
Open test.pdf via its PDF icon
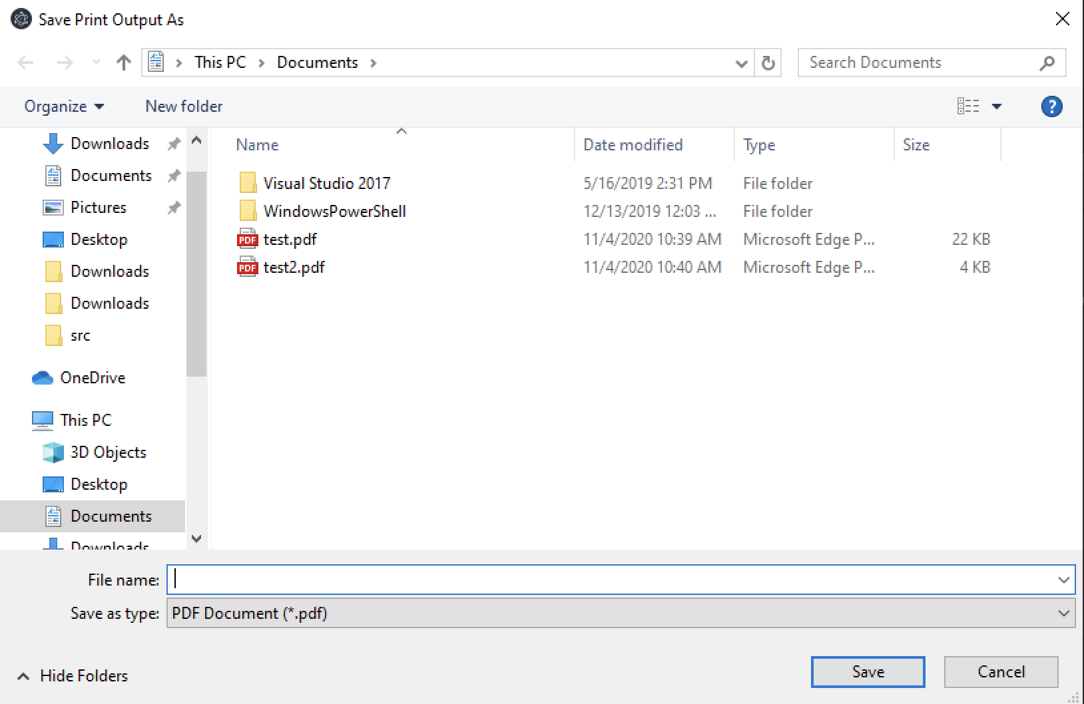click(247, 239)
